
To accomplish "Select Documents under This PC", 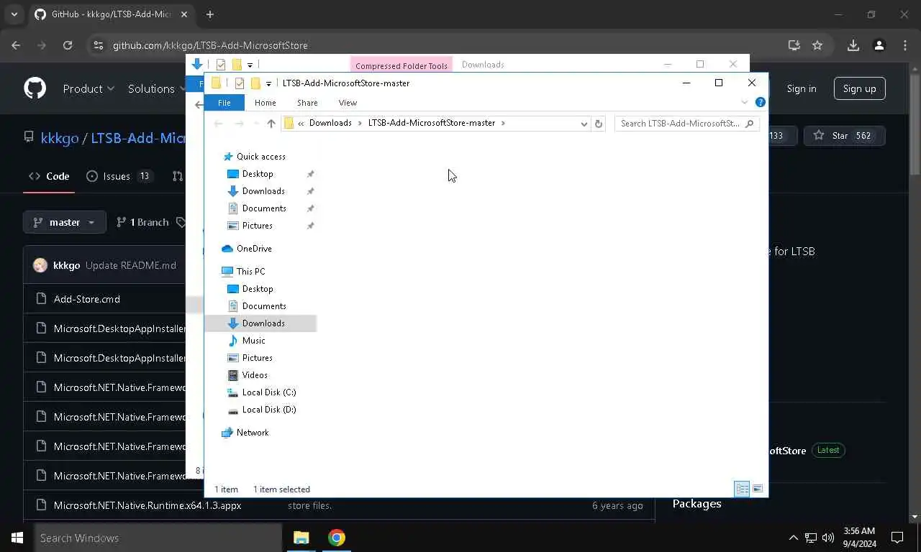I will tap(264, 306).
